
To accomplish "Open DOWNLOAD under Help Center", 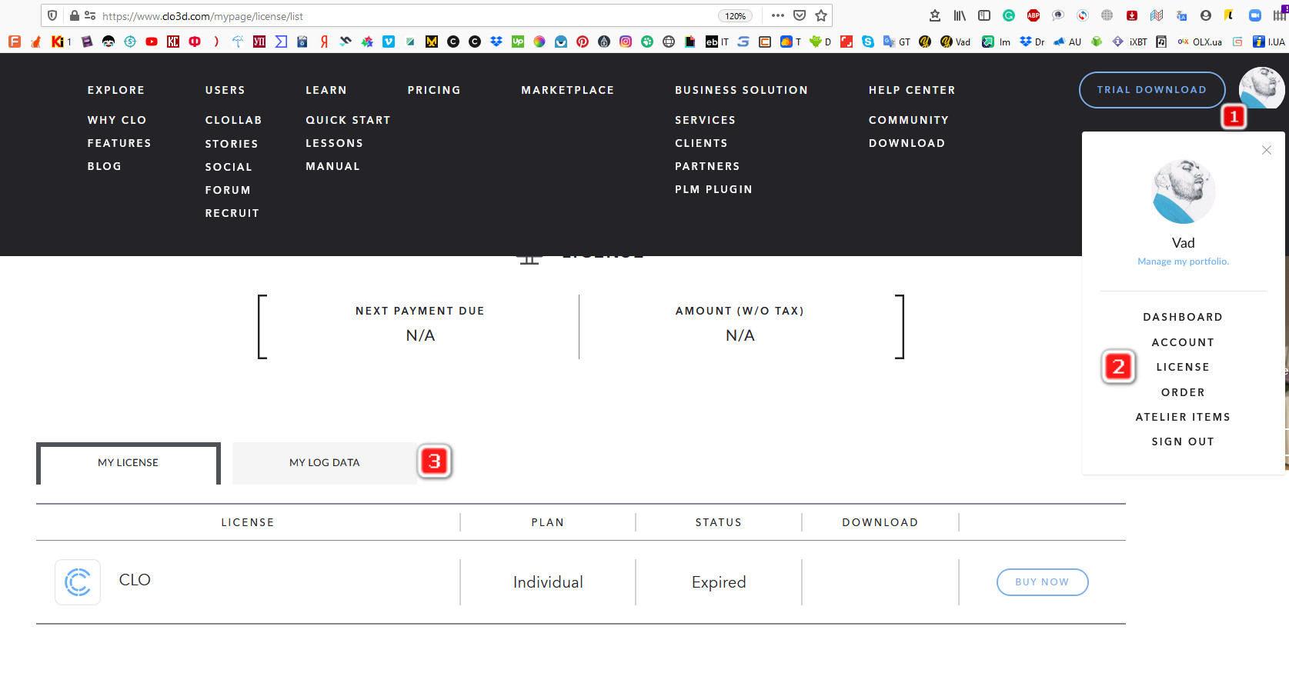I will pos(907,143).
